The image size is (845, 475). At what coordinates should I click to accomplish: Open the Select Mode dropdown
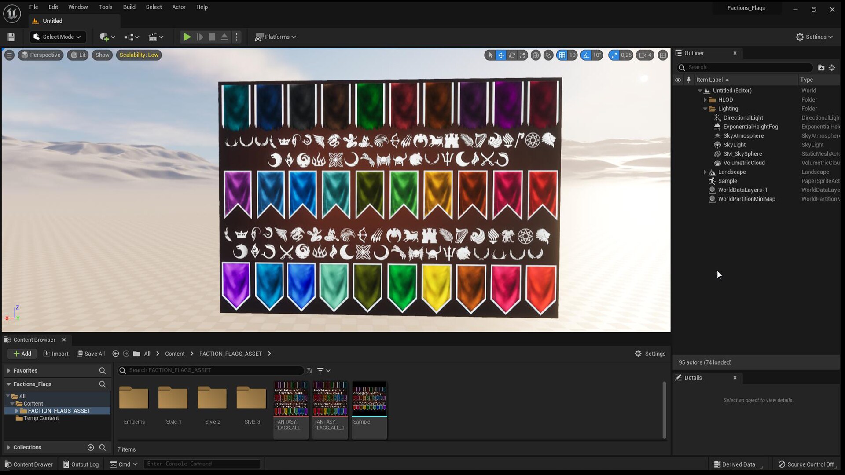[58, 37]
